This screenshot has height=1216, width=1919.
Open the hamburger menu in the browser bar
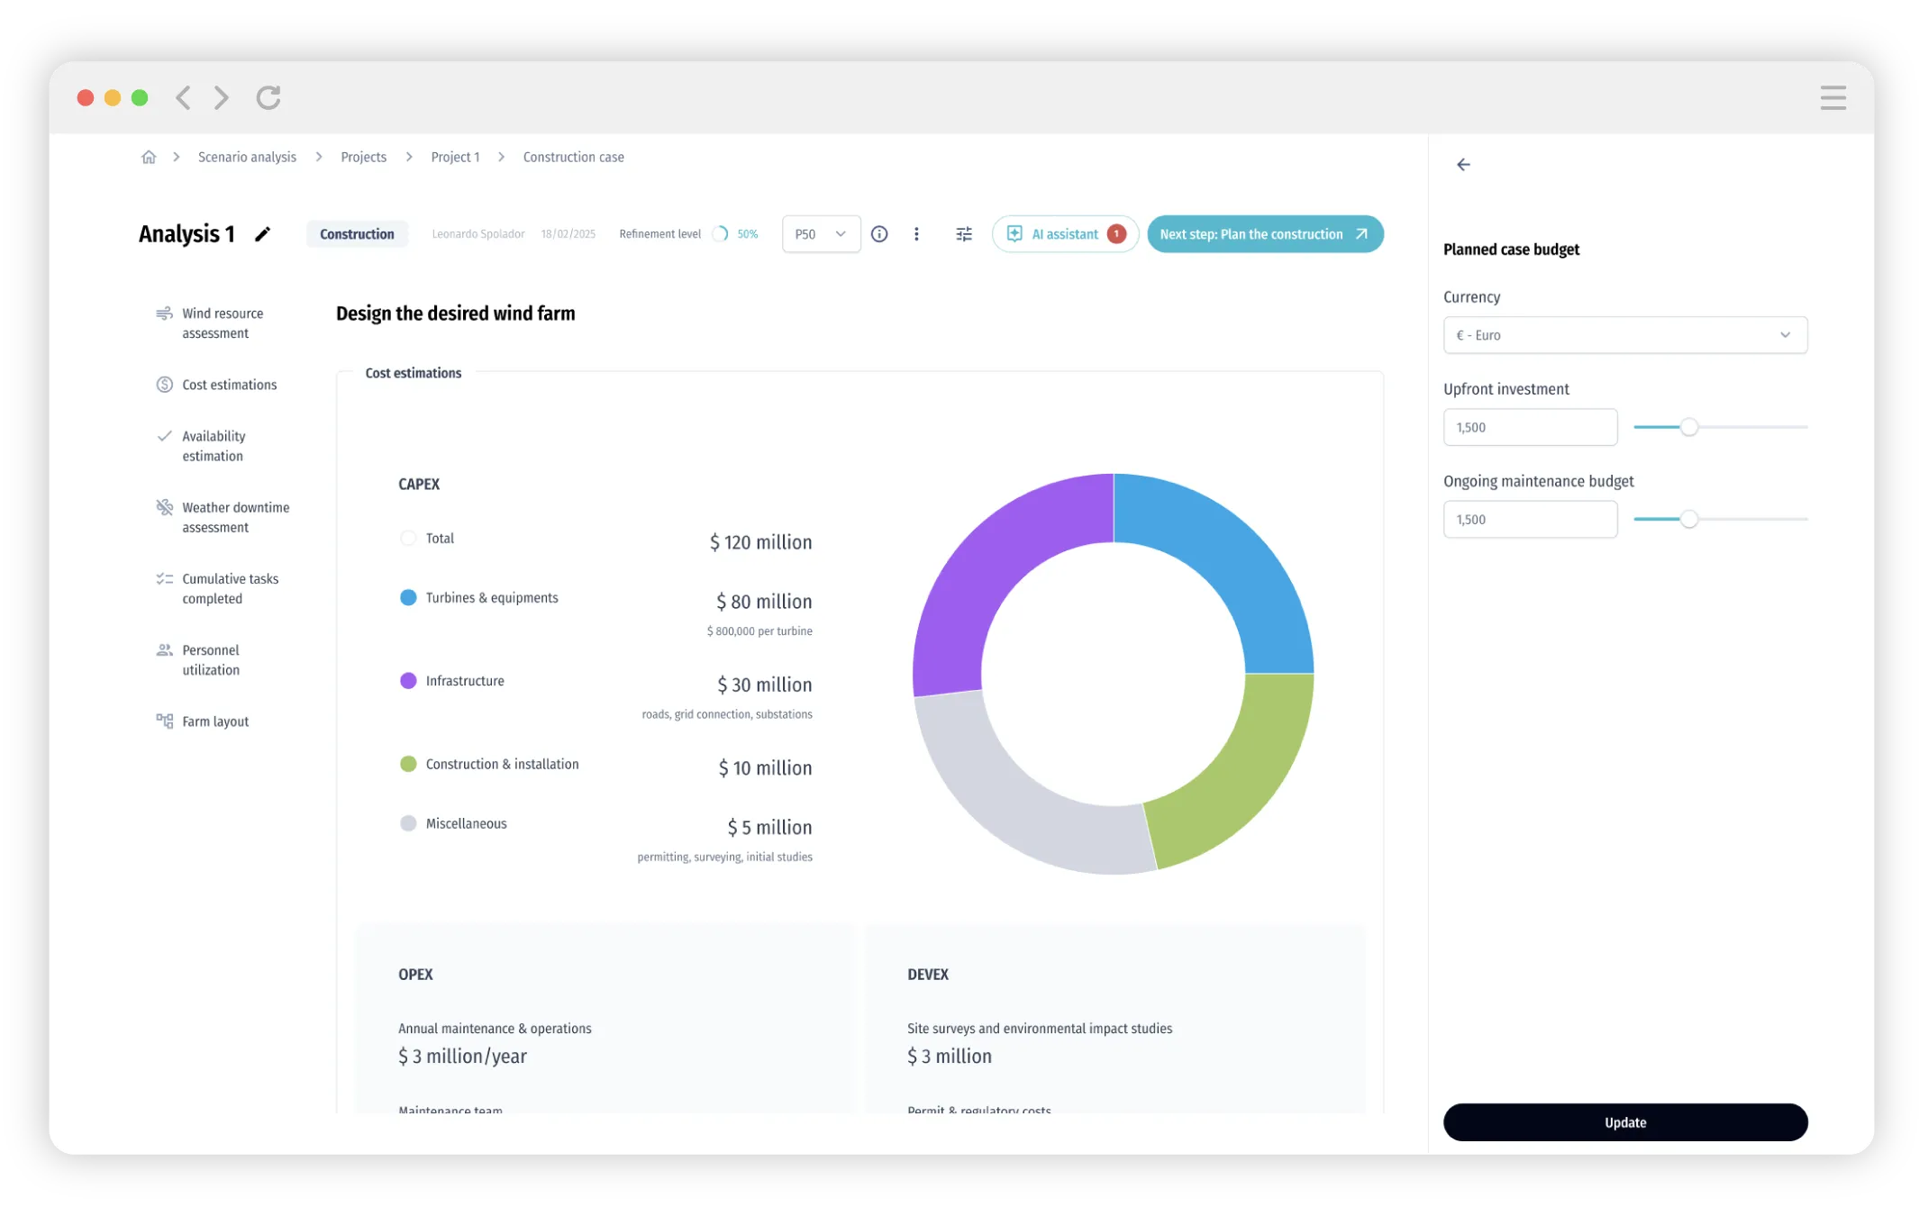pyautogui.click(x=1833, y=97)
